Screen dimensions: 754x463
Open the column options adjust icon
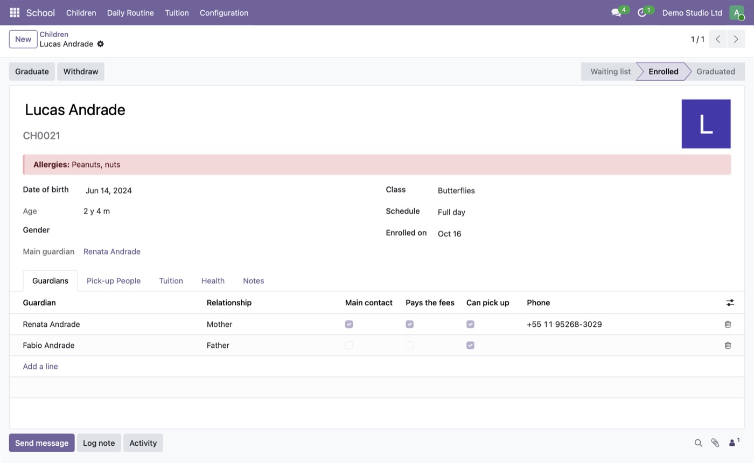tap(730, 303)
